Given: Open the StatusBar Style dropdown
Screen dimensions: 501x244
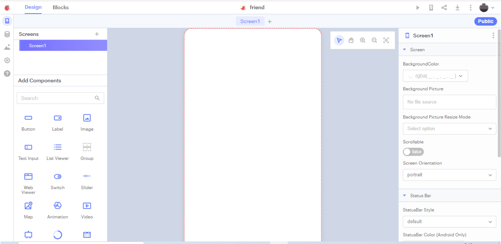Looking at the screenshot, I should (x=449, y=222).
